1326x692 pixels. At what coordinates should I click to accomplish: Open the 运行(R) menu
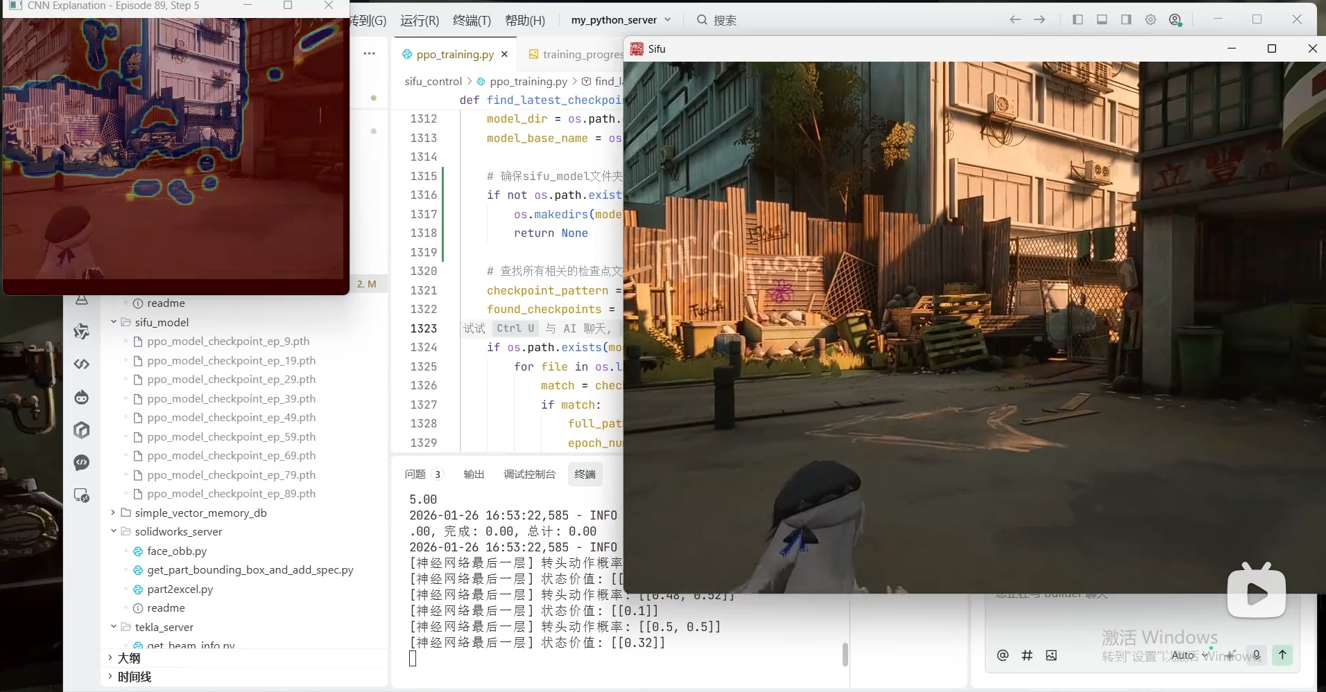click(x=420, y=21)
